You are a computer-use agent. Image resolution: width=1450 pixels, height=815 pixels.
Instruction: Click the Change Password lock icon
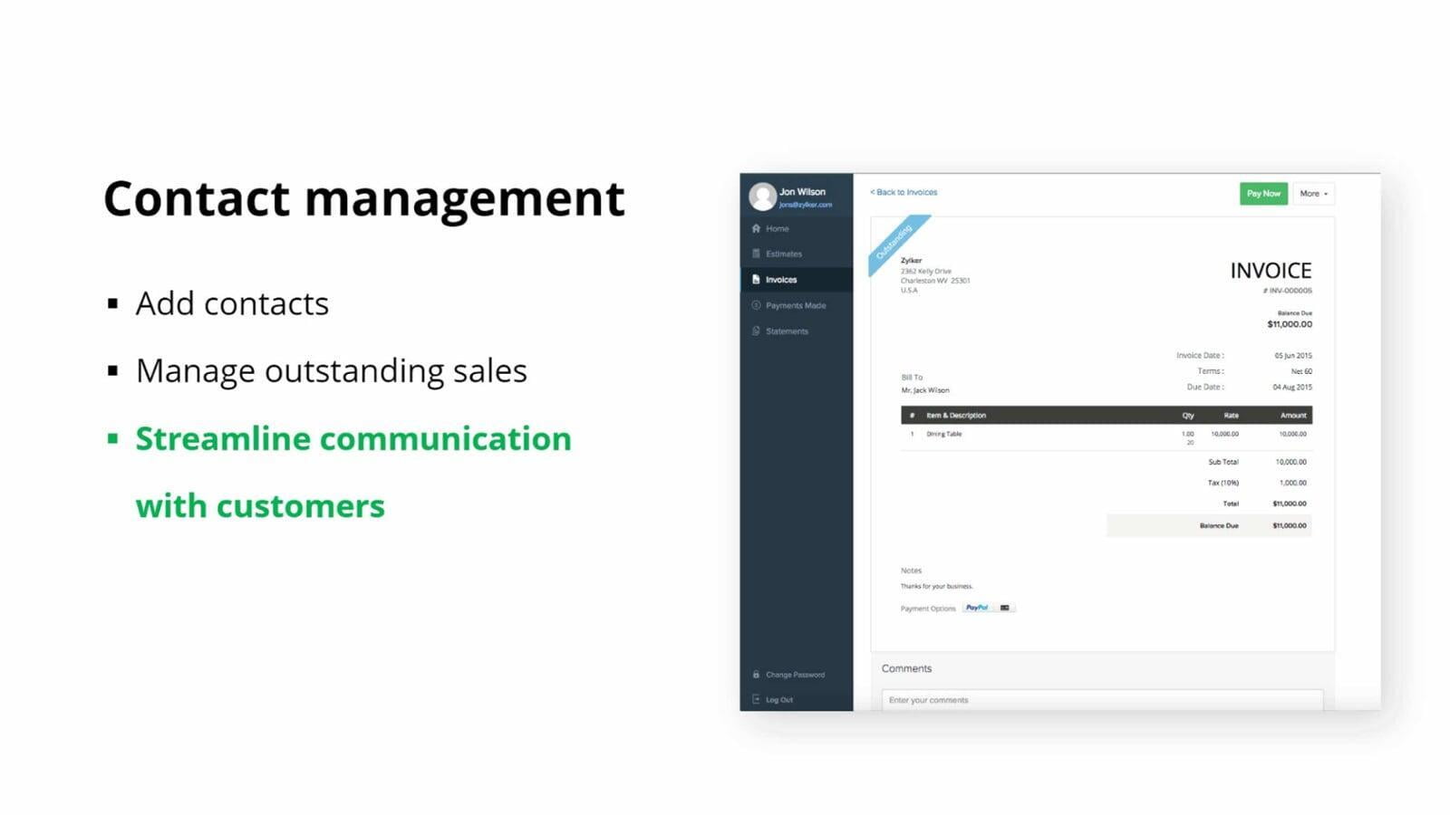point(756,675)
